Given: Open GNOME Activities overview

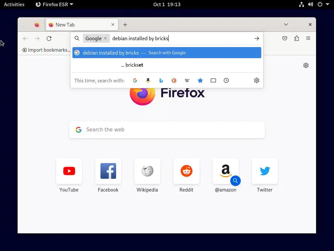Looking at the screenshot, I should (x=14, y=5).
